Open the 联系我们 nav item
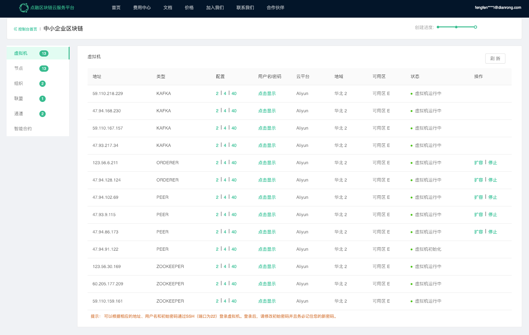529x335 pixels. pyautogui.click(x=245, y=8)
